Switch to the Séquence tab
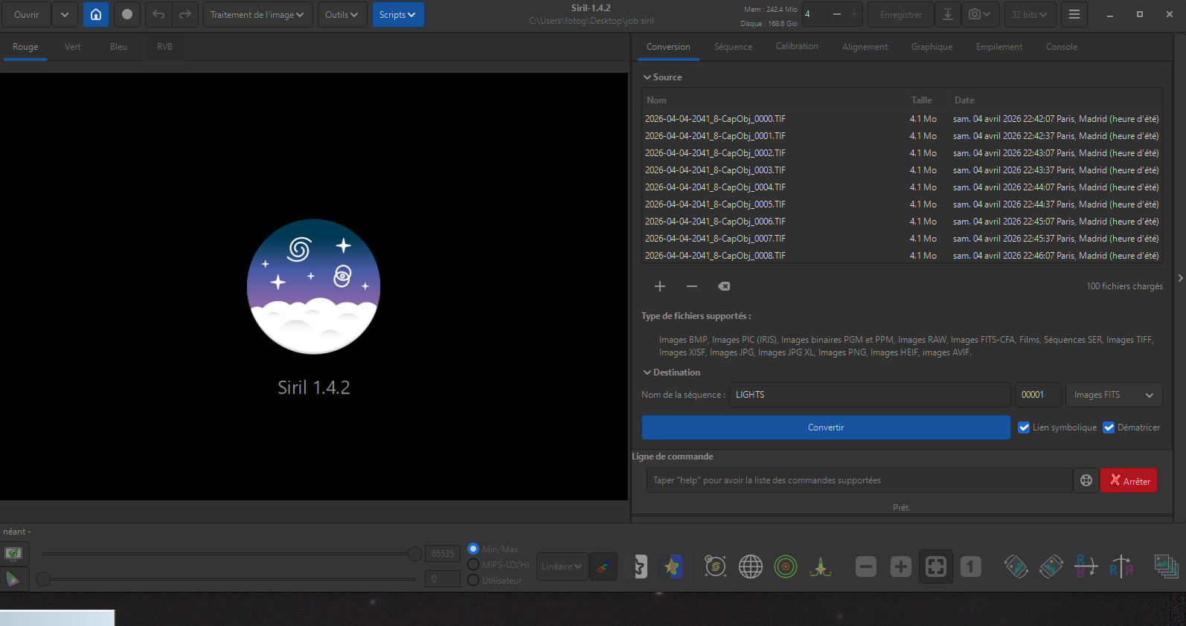 733,47
